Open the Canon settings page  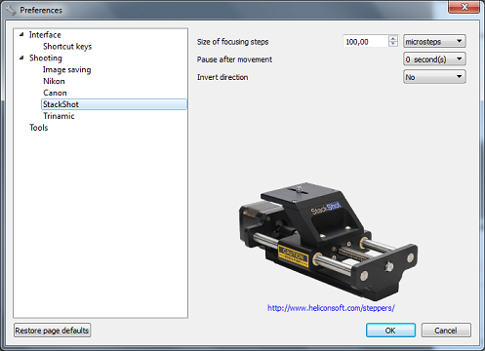(55, 93)
